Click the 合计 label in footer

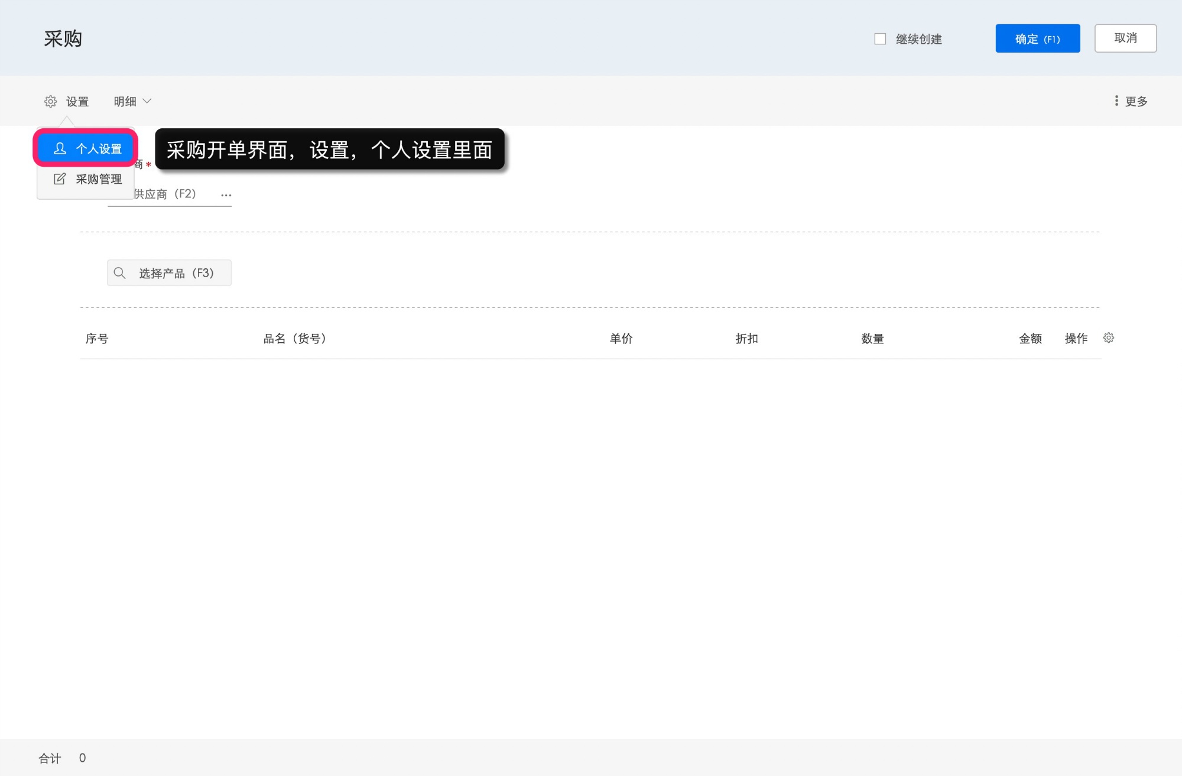(x=50, y=758)
